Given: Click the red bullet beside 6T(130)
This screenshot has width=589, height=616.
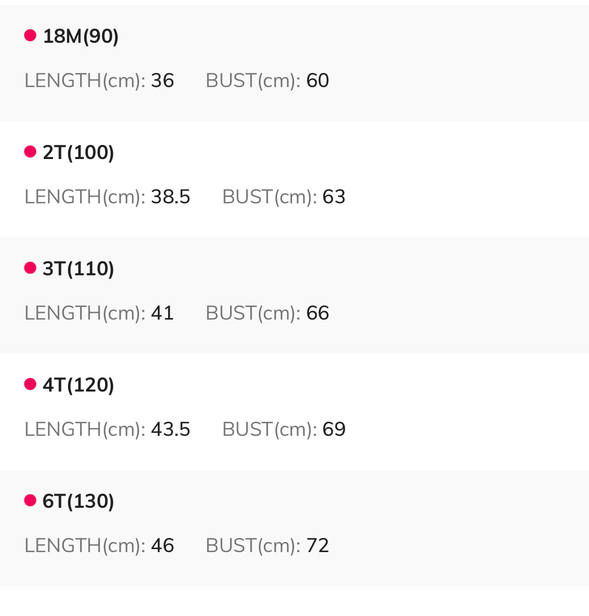Looking at the screenshot, I should (x=30, y=500).
